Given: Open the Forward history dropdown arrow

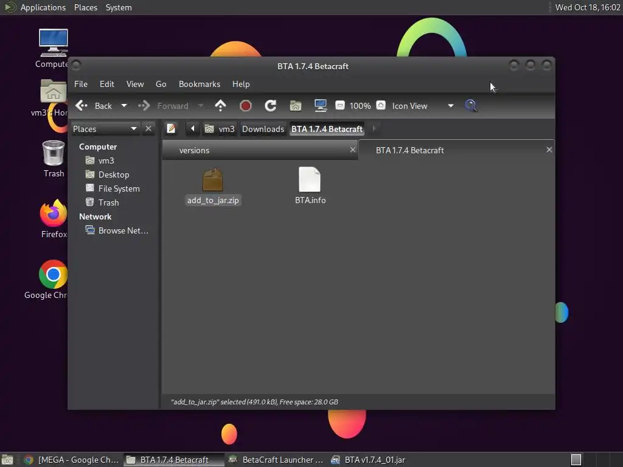Looking at the screenshot, I should [201, 106].
